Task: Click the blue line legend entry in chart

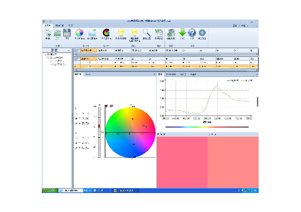Action: point(232,81)
